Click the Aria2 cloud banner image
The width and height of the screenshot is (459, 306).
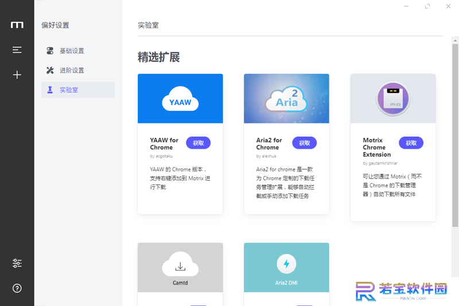[286, 98]
